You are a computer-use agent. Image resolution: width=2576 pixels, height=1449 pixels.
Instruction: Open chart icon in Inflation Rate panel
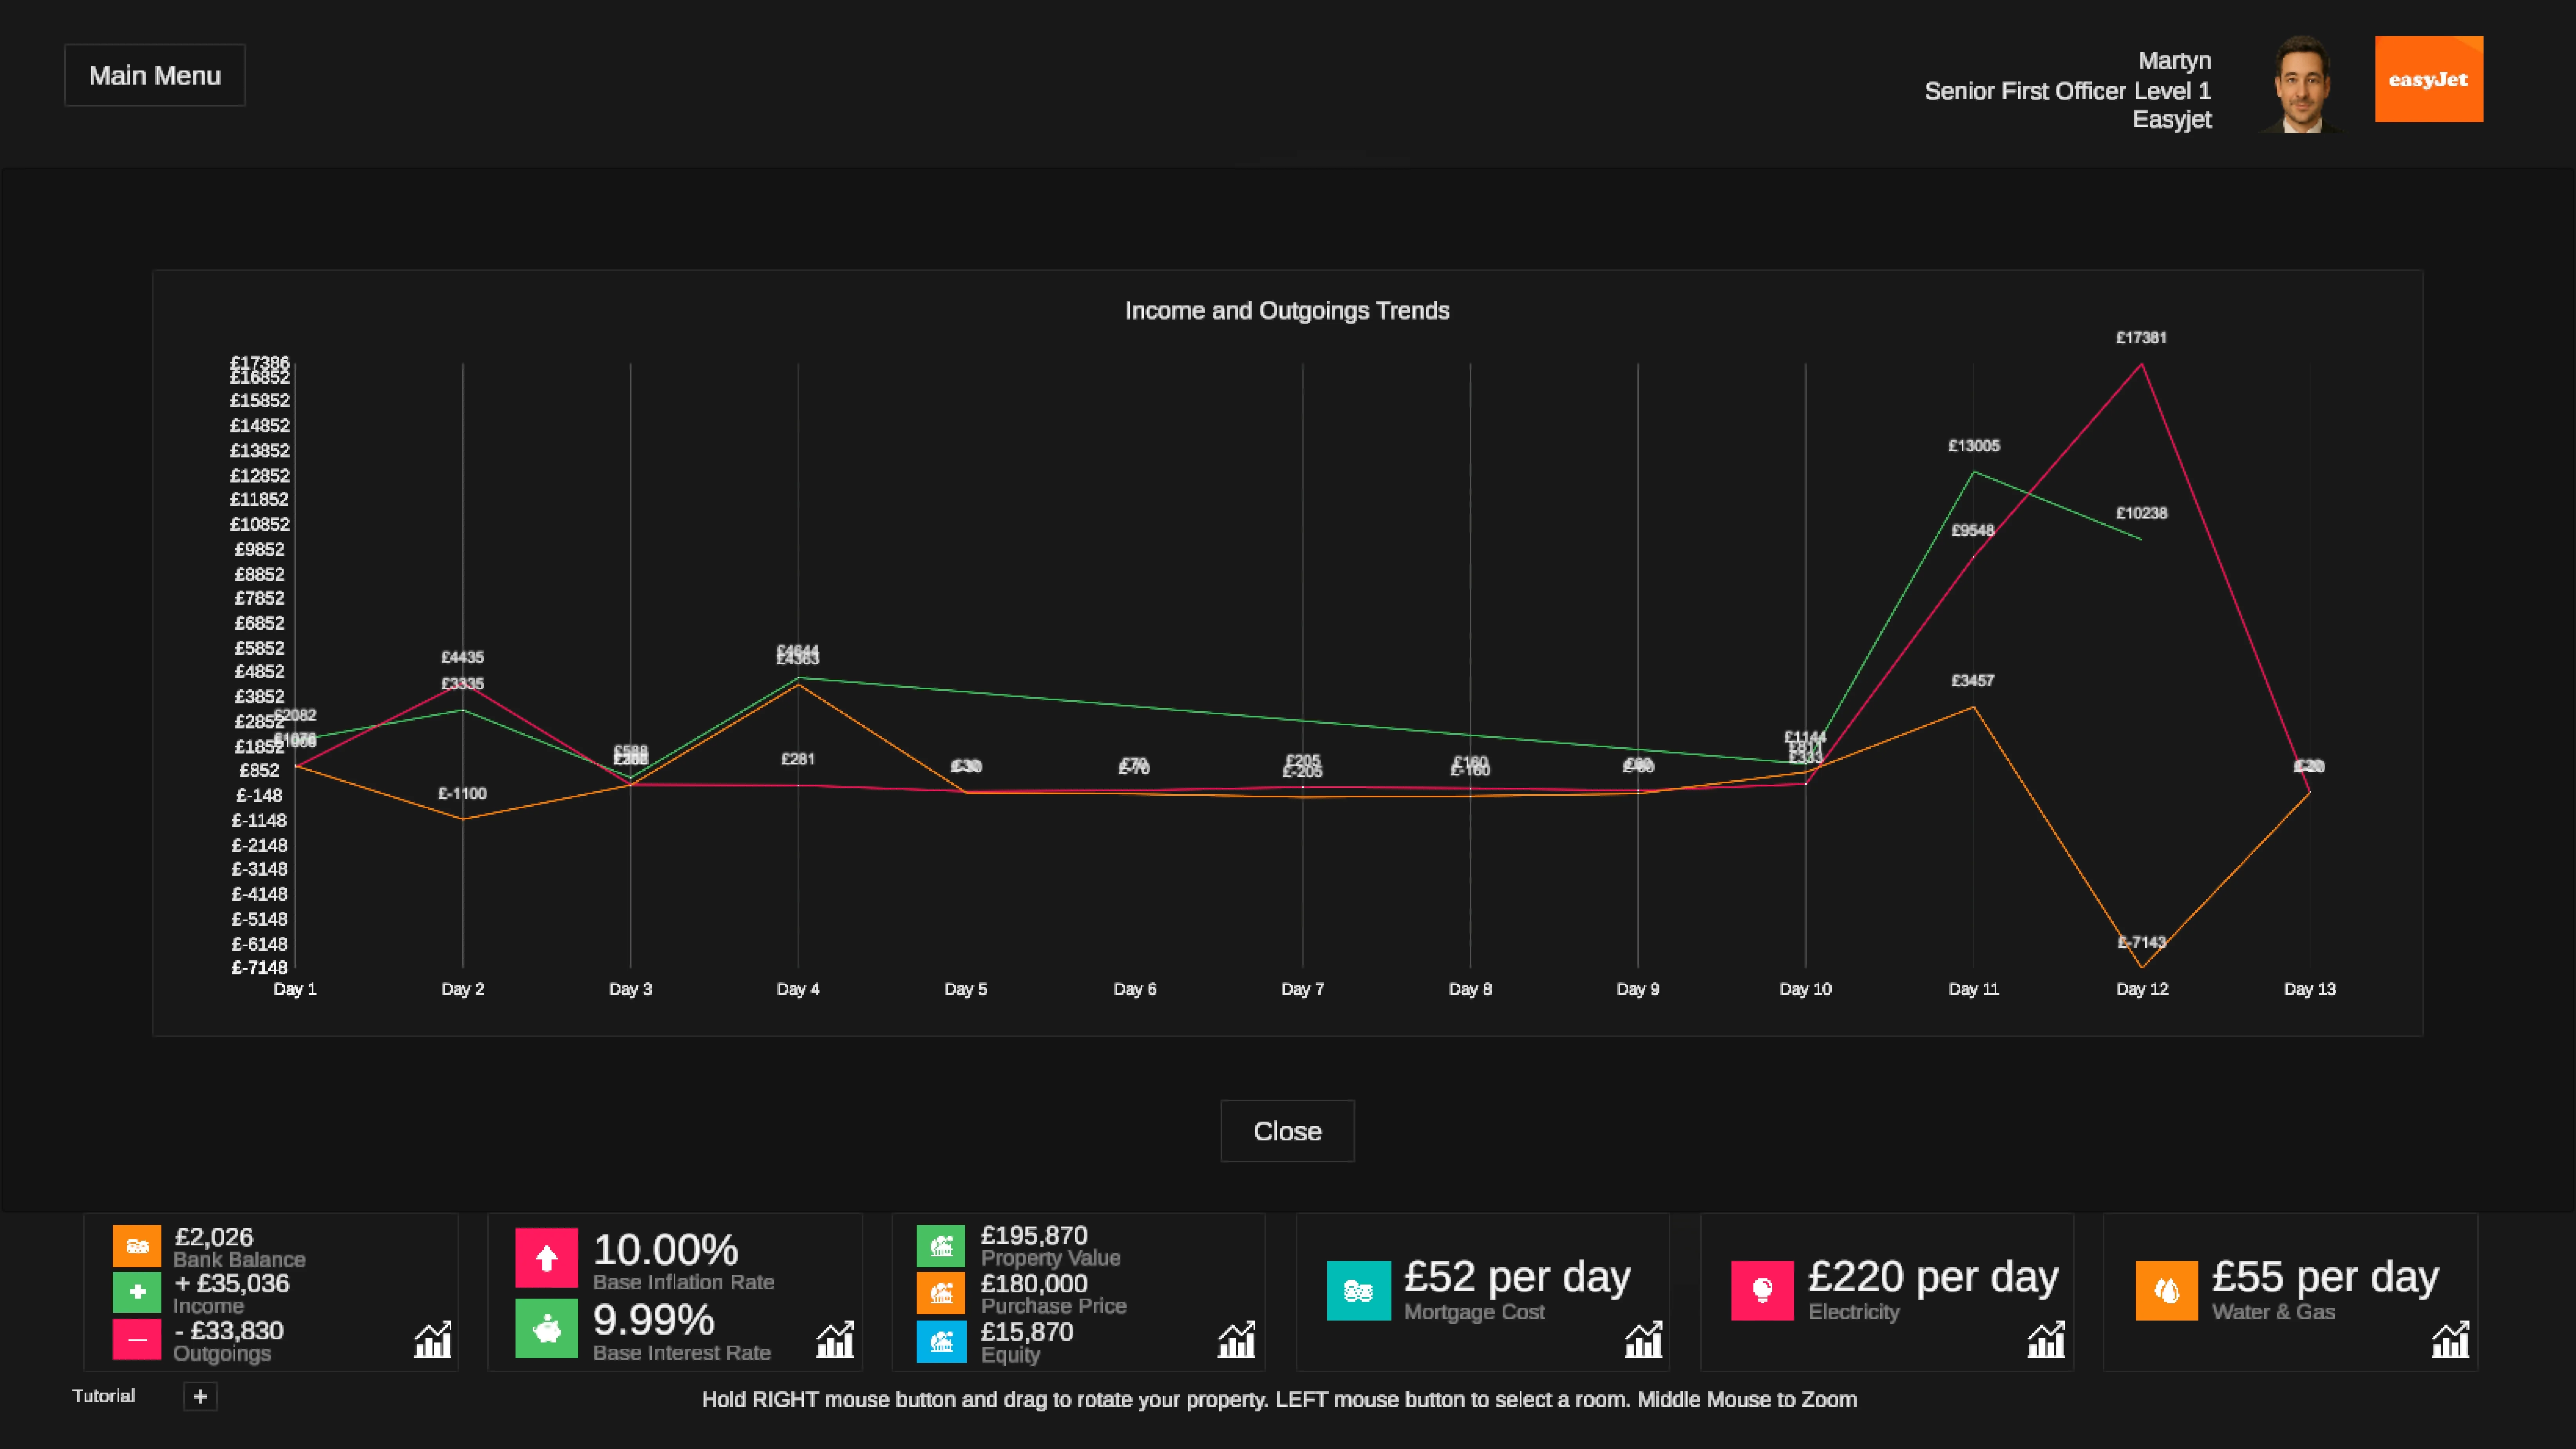(x=835, y=1339)
